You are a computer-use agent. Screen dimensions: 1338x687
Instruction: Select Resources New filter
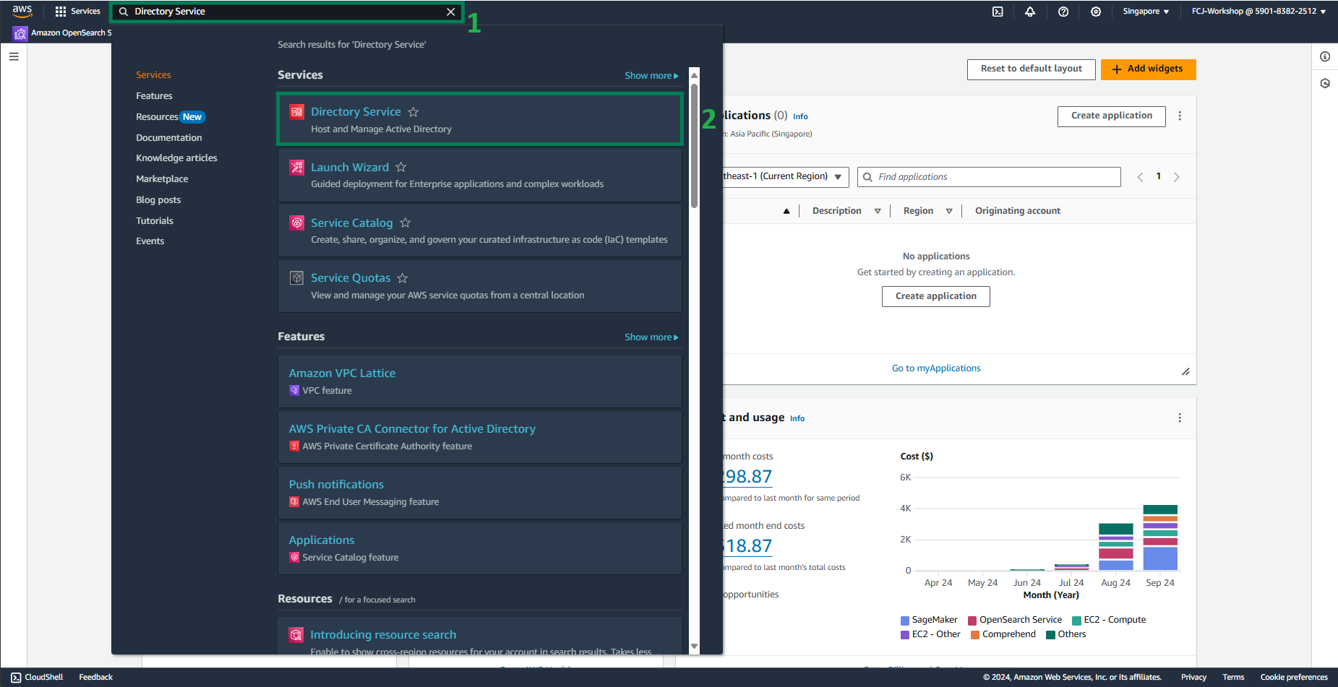tap(171, 117)
